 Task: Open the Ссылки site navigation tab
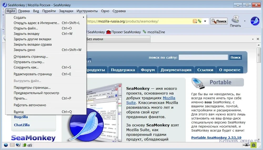coord(205,70)
